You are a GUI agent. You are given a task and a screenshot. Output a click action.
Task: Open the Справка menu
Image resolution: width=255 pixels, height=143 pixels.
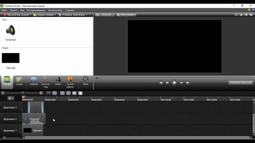[x=70, y=10]
